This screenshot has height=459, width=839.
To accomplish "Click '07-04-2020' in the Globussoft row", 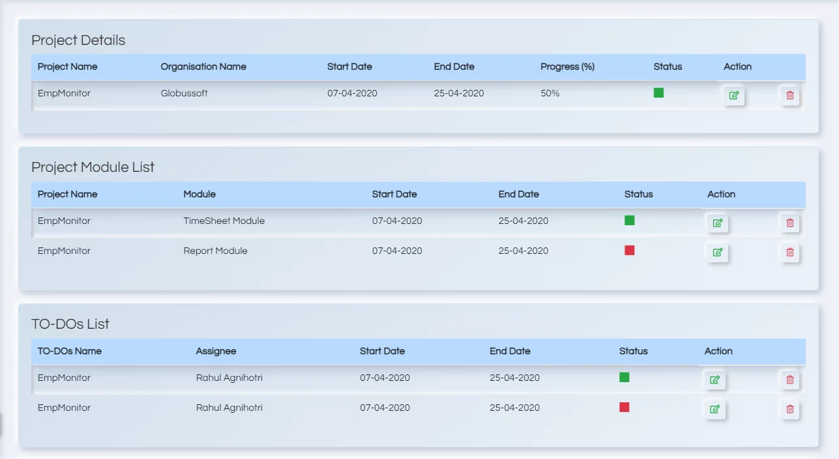I will [x=352, y=93].
